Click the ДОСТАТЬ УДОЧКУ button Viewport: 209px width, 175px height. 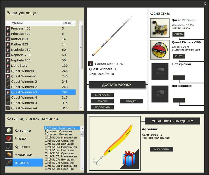117,85
